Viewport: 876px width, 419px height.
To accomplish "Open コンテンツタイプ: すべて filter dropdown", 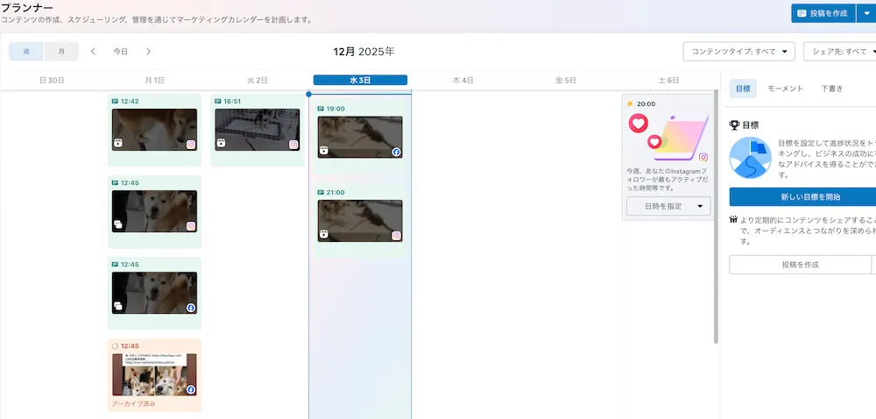I will 738,52.
